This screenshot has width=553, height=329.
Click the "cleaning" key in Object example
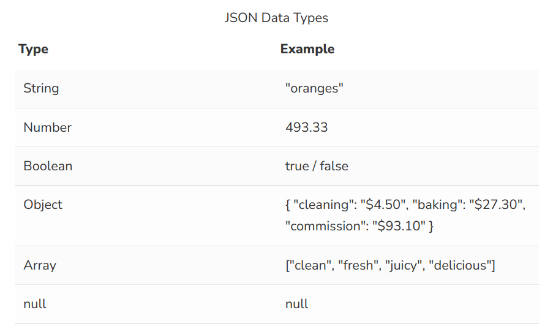323,205
